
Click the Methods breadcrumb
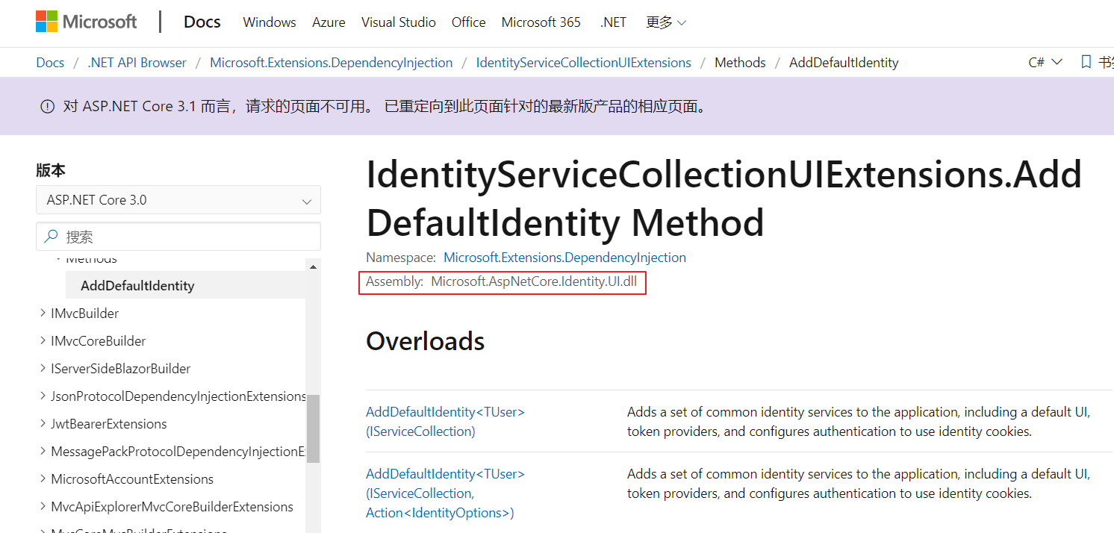click(740, 62)
